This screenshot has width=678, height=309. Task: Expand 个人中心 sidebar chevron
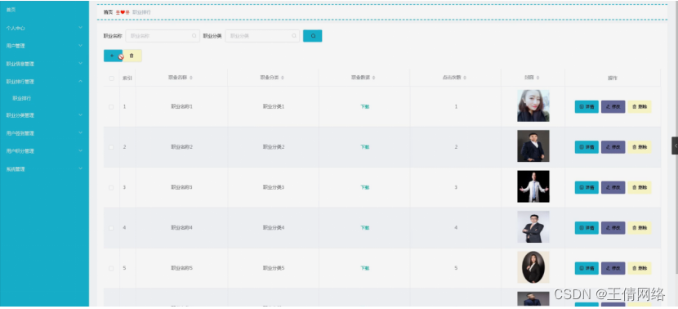pyautogui.click(x=80, y=28)
